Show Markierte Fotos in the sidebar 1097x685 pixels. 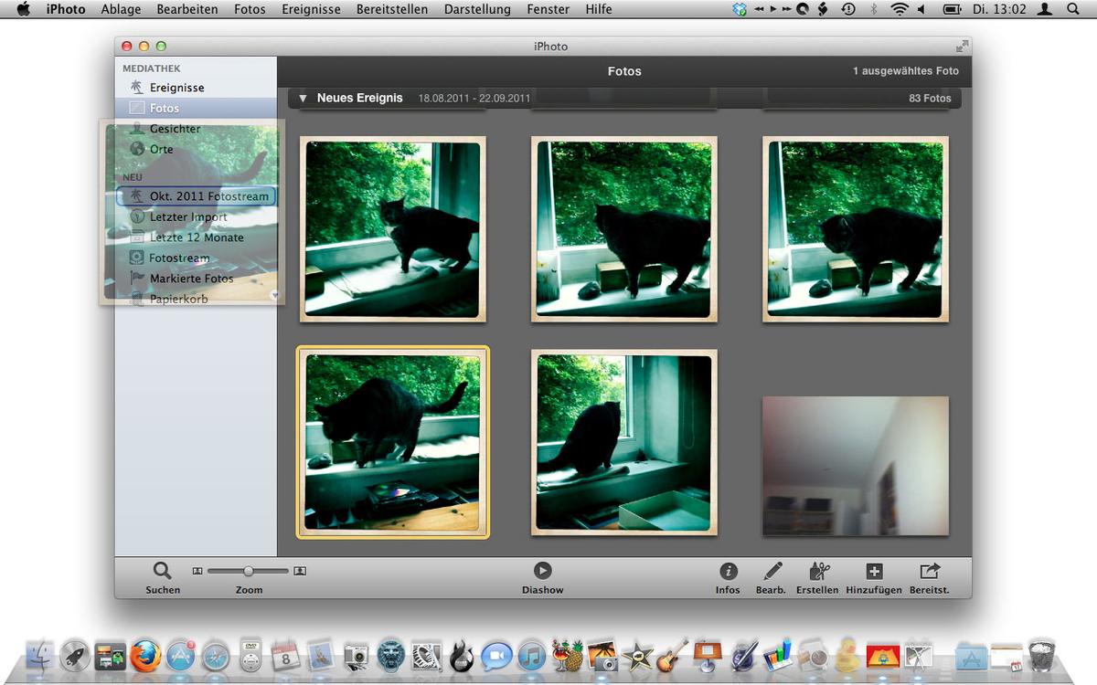[196, 279]
